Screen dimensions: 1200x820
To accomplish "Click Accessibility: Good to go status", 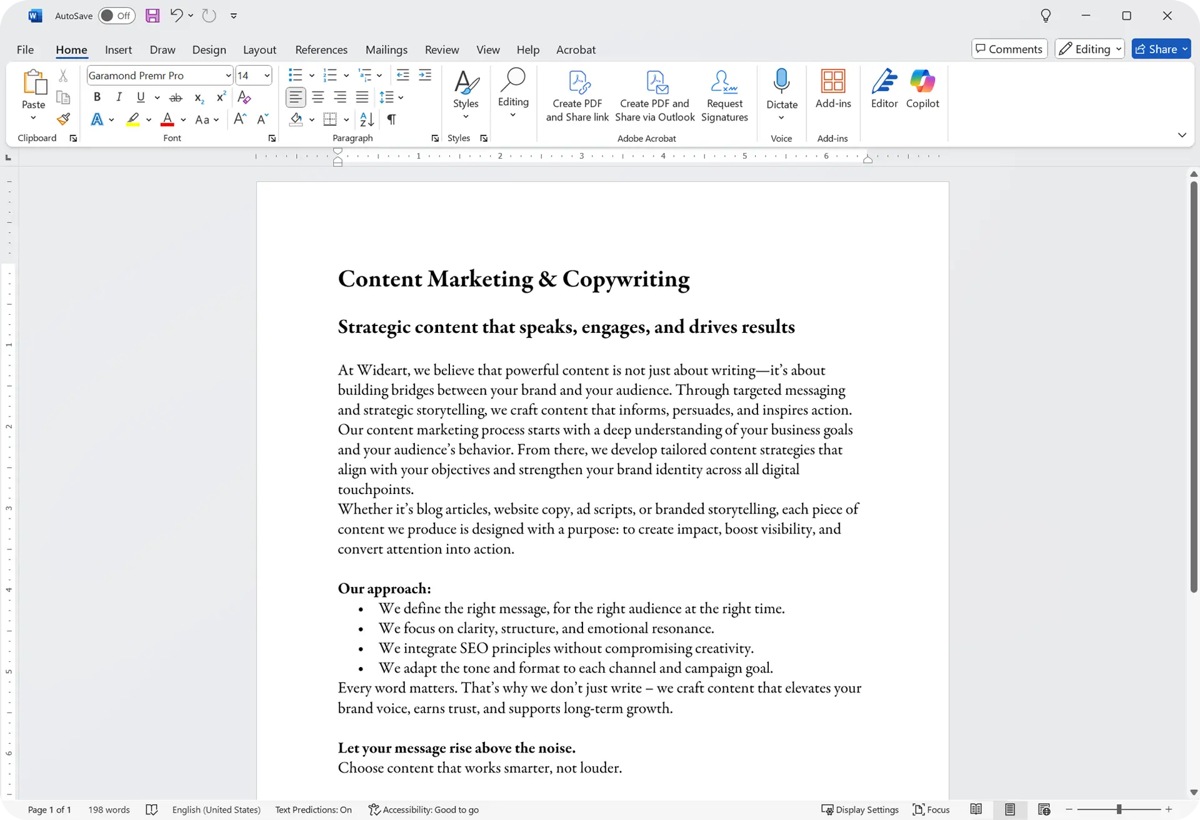I will [424, 809].
